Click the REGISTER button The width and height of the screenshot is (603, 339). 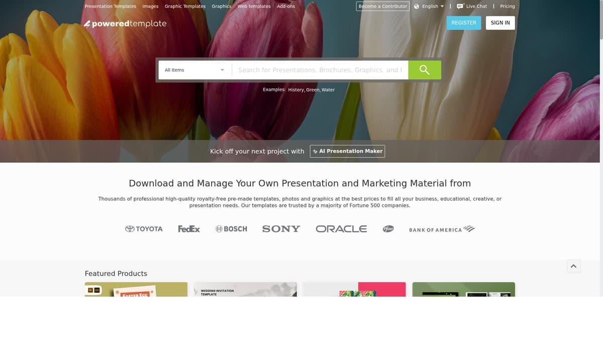[463, 23]
